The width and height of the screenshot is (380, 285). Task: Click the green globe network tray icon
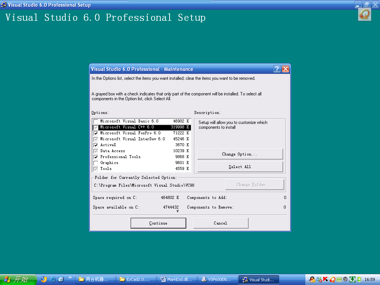pyautogui.click(x=352, y=280)
